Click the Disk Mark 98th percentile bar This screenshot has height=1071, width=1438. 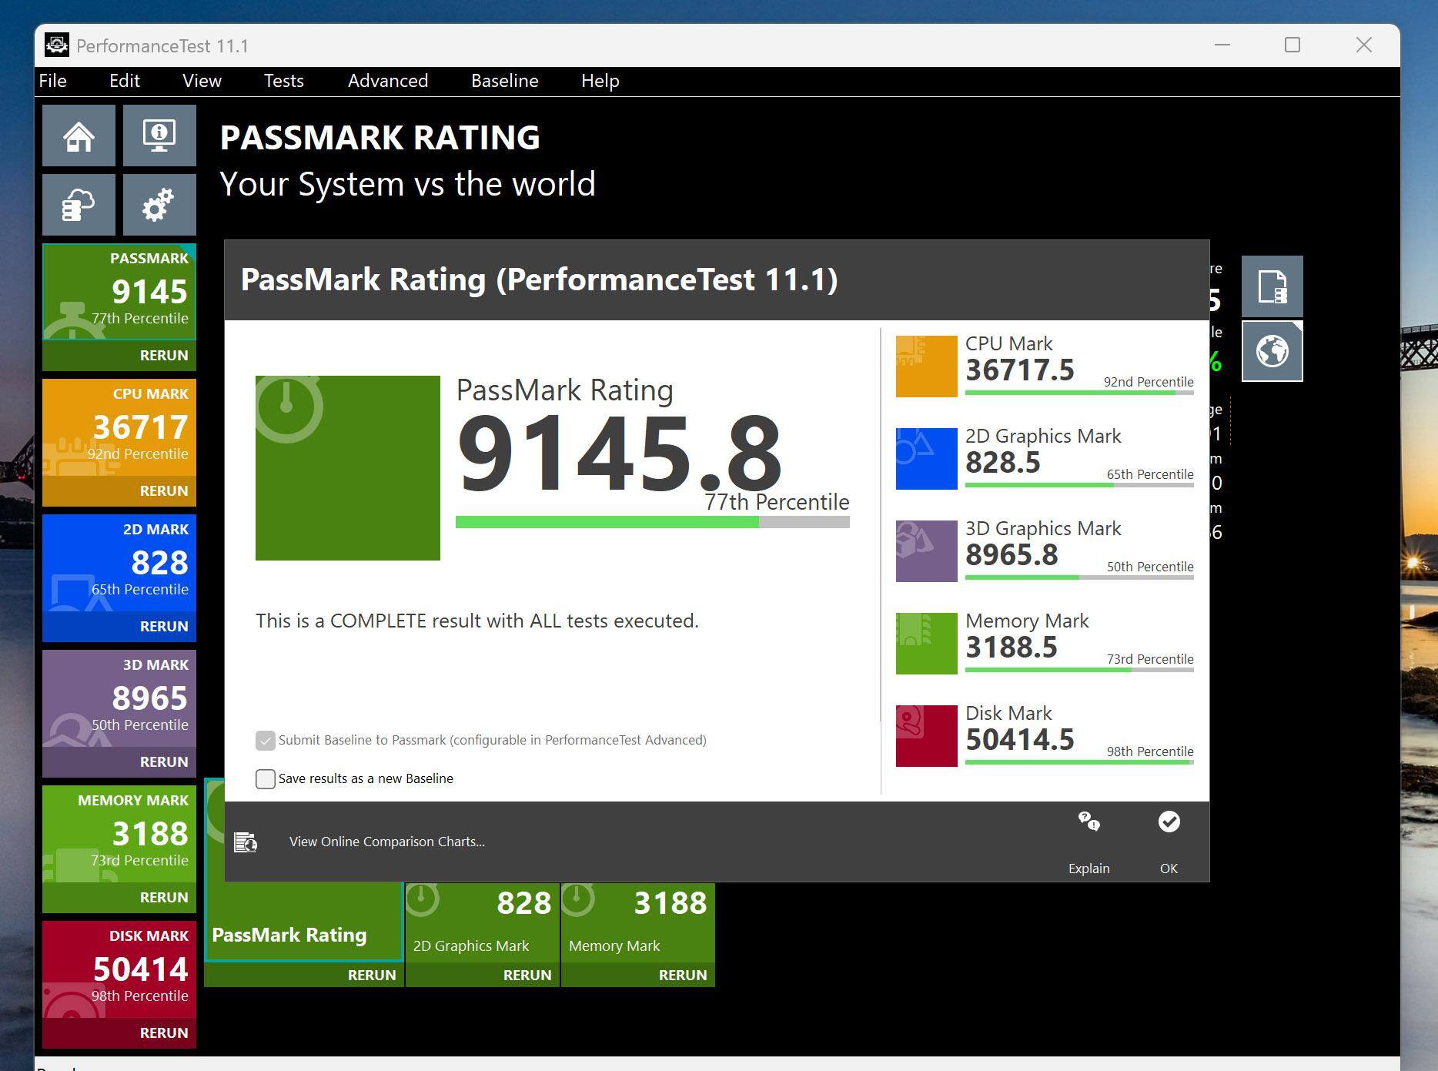pos(1079,762)
